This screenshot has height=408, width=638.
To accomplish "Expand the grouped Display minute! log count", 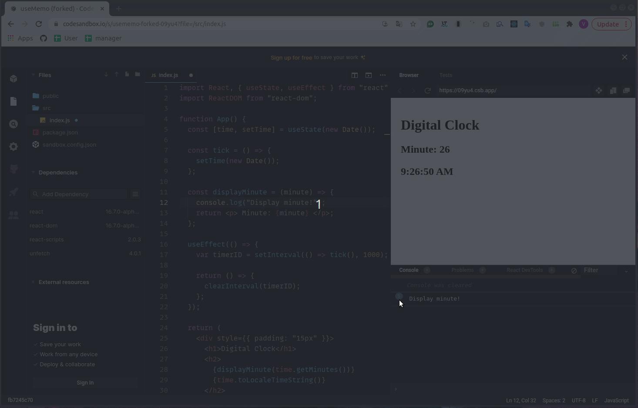I will (399, 296).
